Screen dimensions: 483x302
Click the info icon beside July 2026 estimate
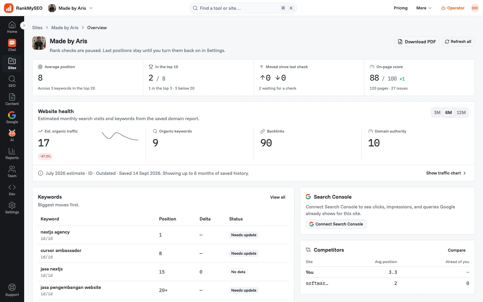41,173
